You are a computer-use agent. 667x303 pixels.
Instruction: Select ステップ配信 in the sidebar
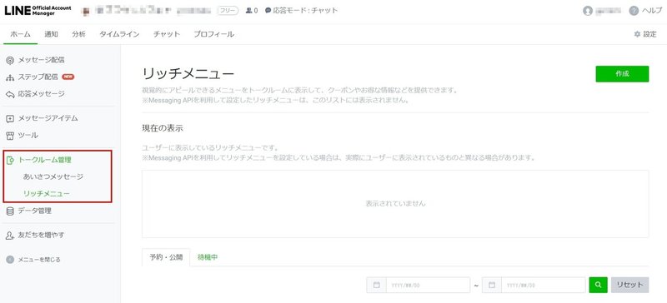[x=38, y=77]
